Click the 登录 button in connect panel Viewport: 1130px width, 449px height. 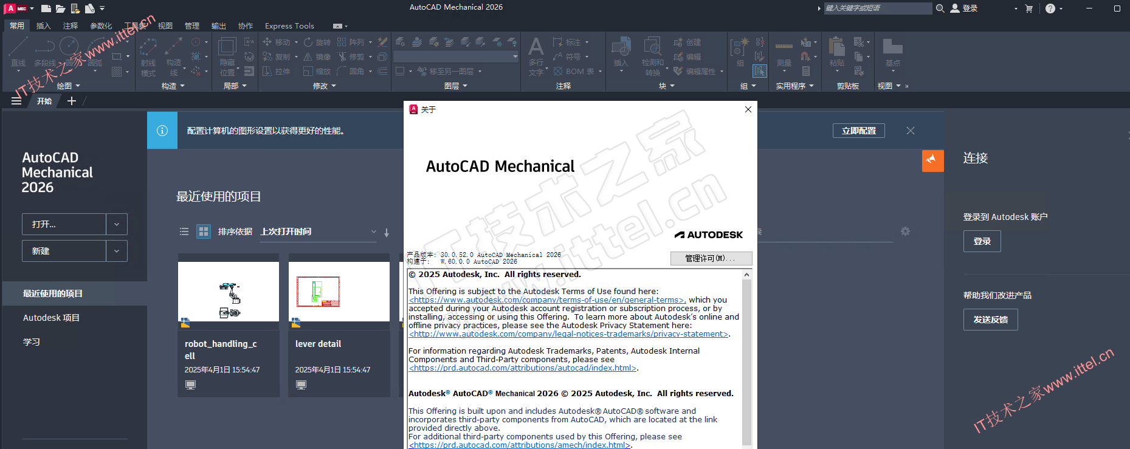[982, 241]
